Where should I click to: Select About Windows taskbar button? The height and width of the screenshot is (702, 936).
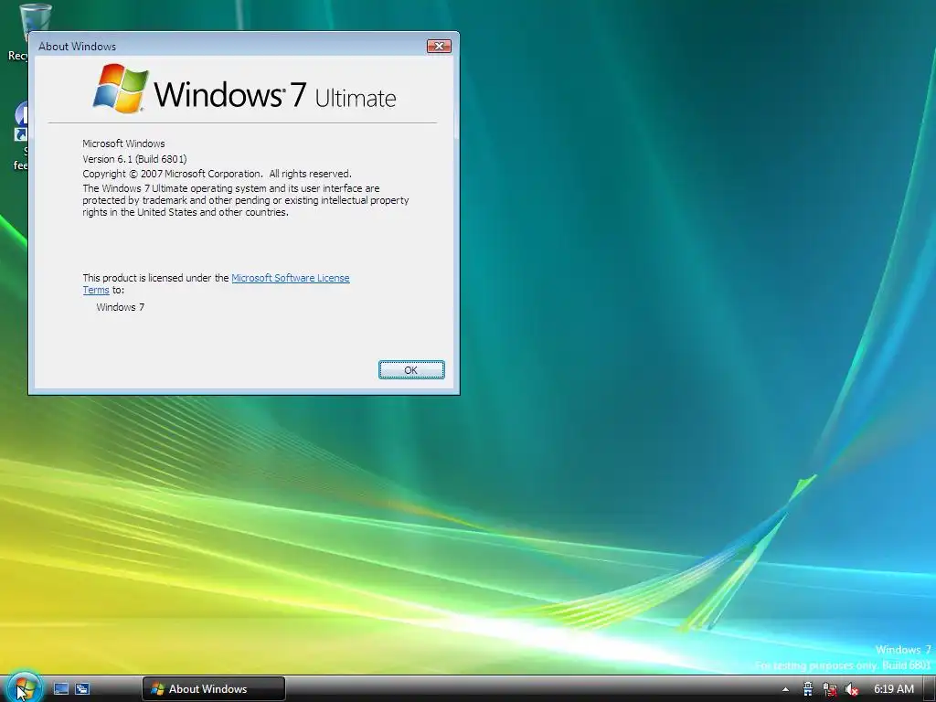point(214,689)
